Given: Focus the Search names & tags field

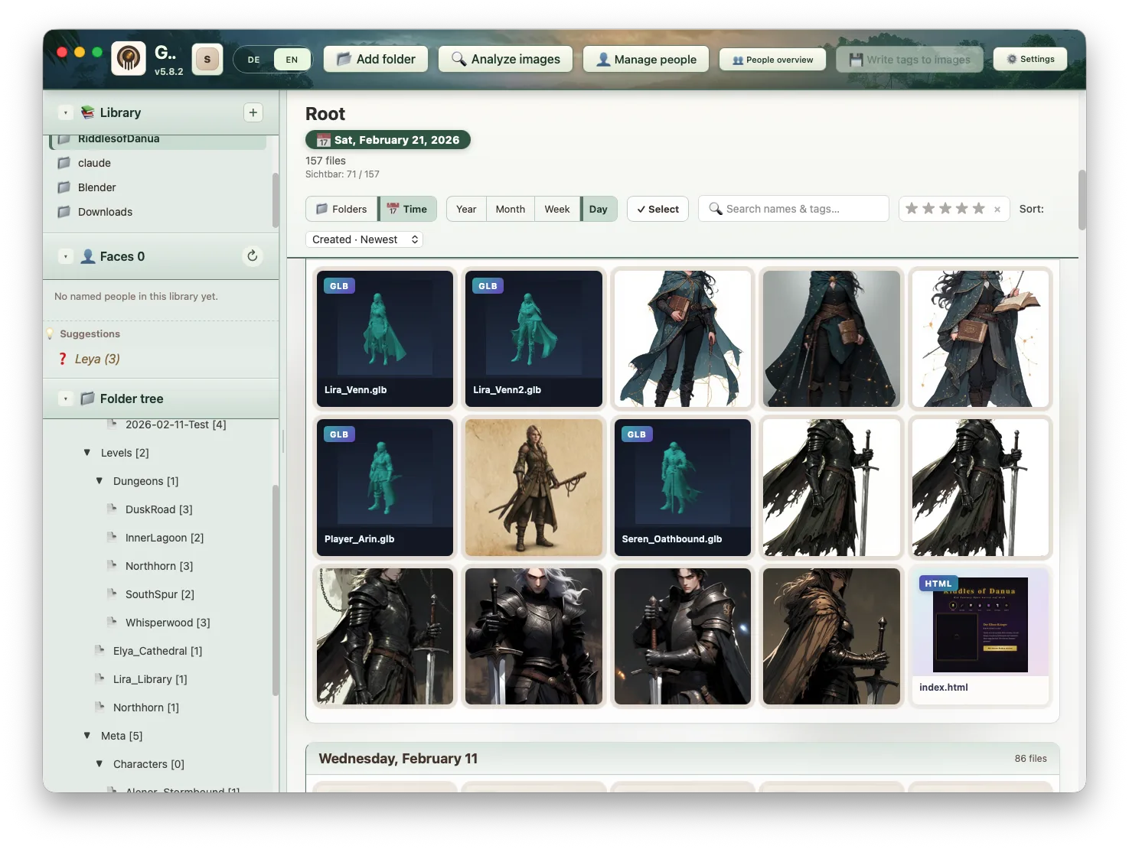Looking at the screenshot, I should tap(794, 209).
